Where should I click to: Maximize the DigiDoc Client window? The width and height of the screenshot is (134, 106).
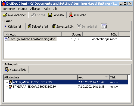[125, 4]
